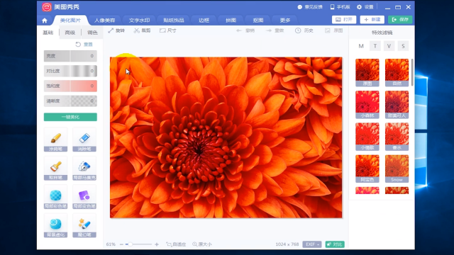The height and width of the screenshot is (255, 454).
Task: Open 意见反馈 feedback
Action: (310, 7)
